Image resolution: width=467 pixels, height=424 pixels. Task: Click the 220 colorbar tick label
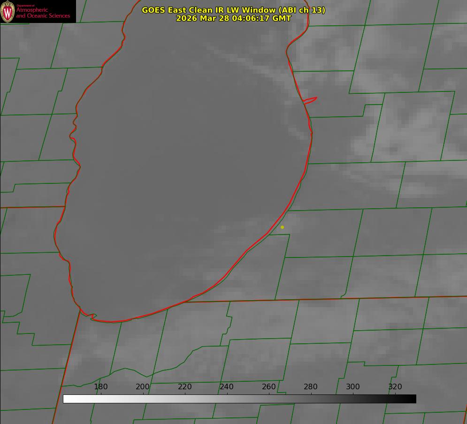pyautogui.click(x=185, y=387)
